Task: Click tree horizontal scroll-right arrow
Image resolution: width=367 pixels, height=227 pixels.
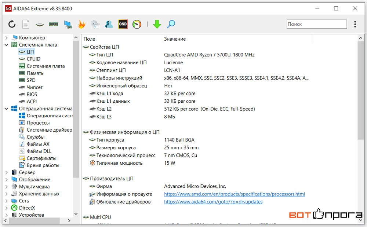Action: tap(69, 220)
